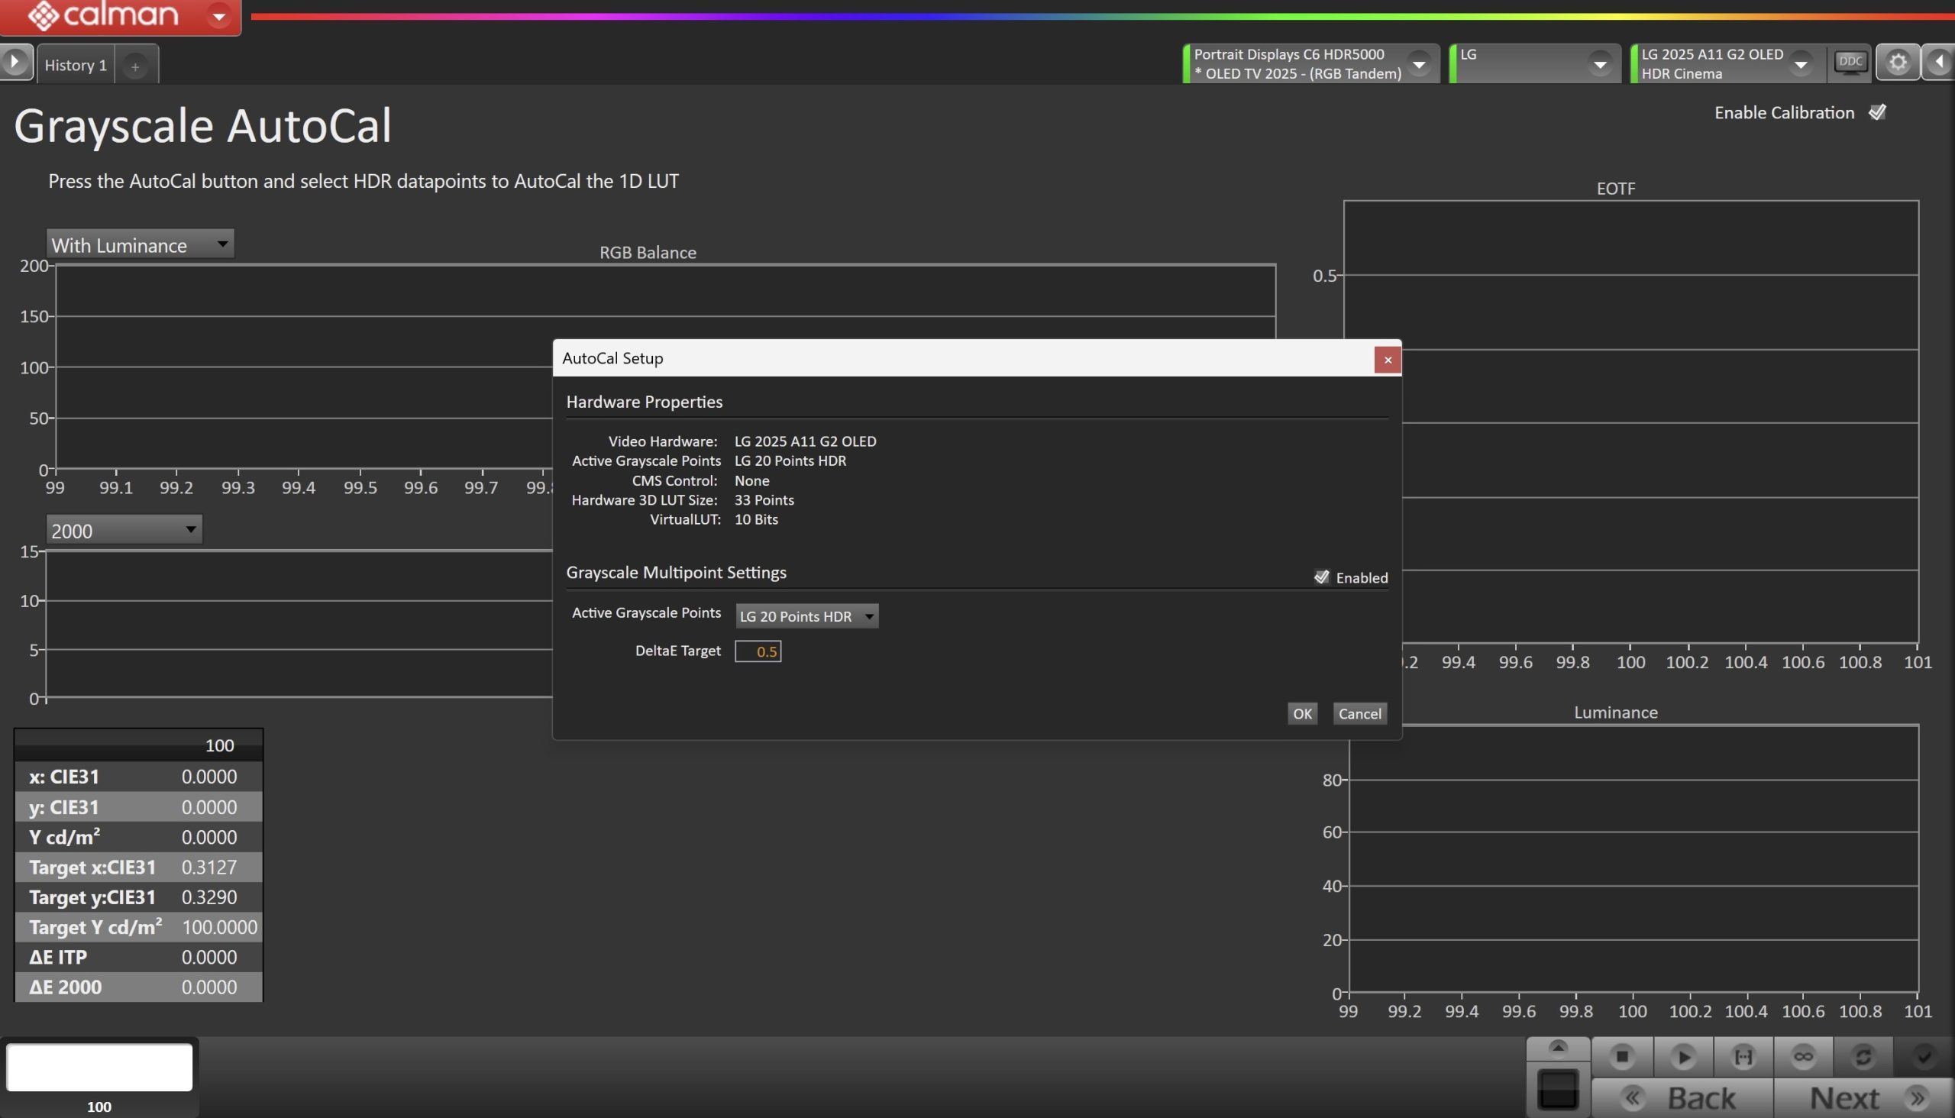1955x1118 pixels.
Task: Select the Target x:CIE31 0.3127 row
Action: pyautogui.click(x=139, y=867)
